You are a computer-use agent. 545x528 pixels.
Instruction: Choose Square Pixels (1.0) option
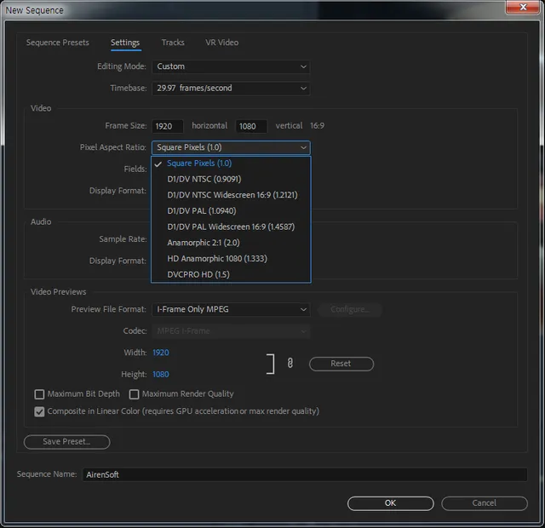[231, 164]
